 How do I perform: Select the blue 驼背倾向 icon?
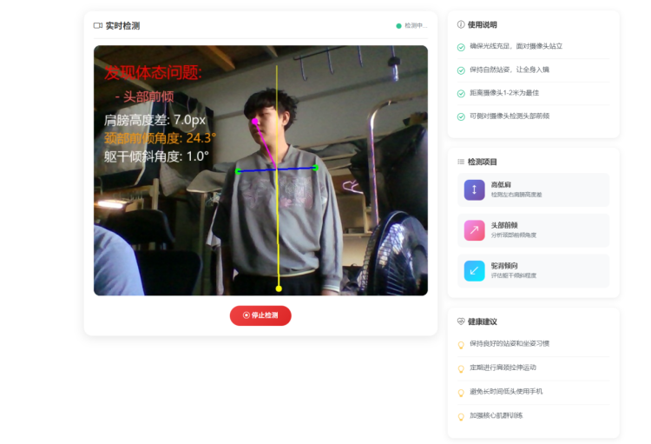[474, 270]
